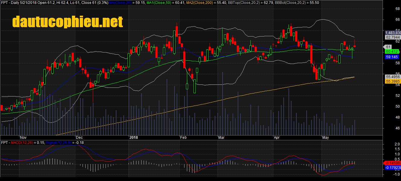Click the 55.4956 Bollinger bottom value tag

tap(393, 77)
